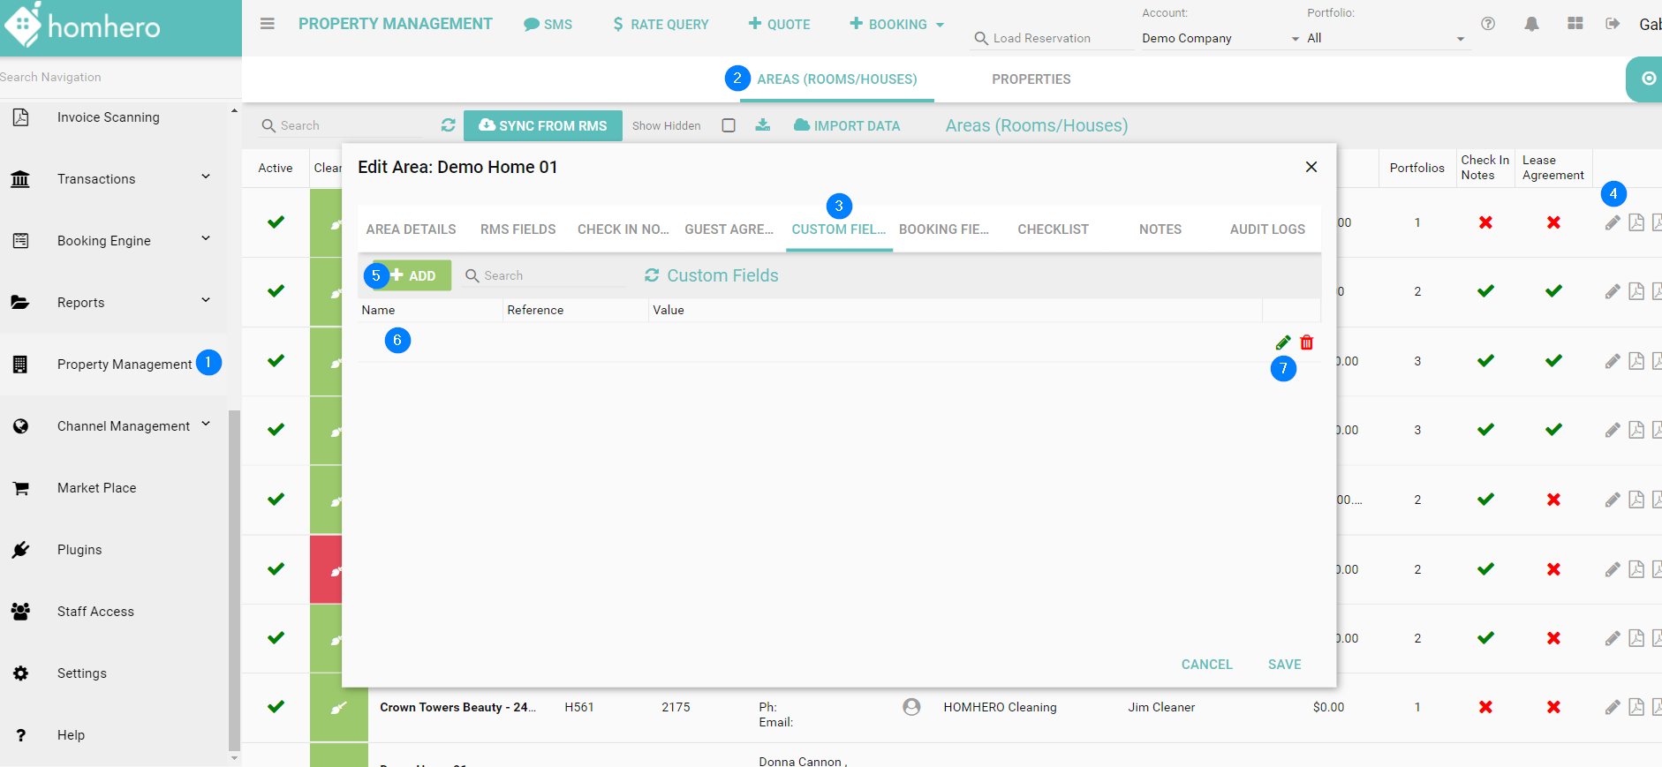Click the help question mark icon in header
The image size is (1662, 767).
point(1488,24)
